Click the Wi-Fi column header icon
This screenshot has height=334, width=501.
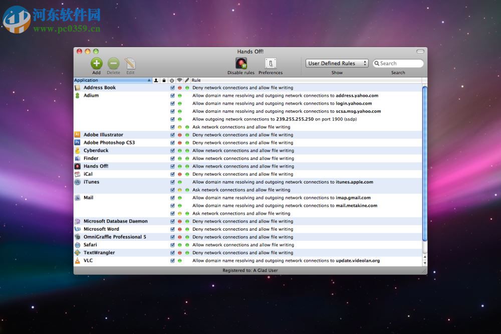pyautogui.click(x=179, y=80)
